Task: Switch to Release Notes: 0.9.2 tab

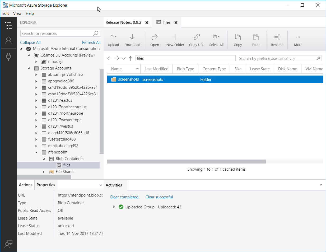Action: (123, 22)
